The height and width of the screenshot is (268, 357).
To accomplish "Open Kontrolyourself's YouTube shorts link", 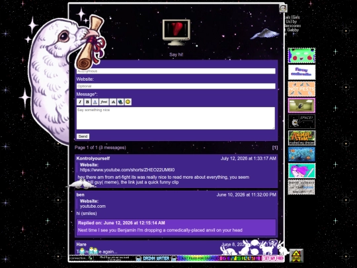I will pyautogui.click(x=128, y=170).
